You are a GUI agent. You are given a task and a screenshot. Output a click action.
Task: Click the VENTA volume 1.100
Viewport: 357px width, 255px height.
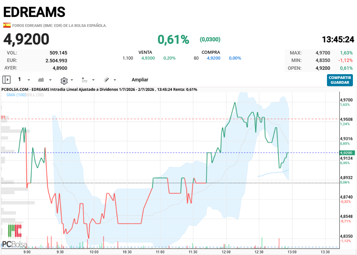tap(128, 58)
